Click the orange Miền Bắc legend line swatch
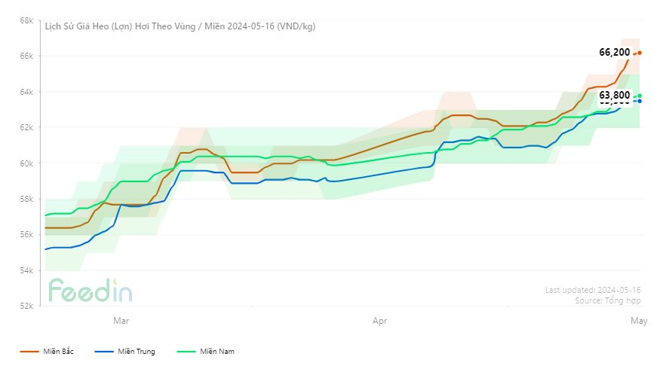 pyautogui.click(x=30, y=351)
